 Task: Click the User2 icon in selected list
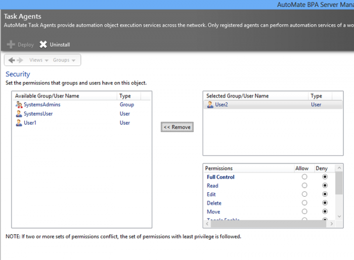210,105
